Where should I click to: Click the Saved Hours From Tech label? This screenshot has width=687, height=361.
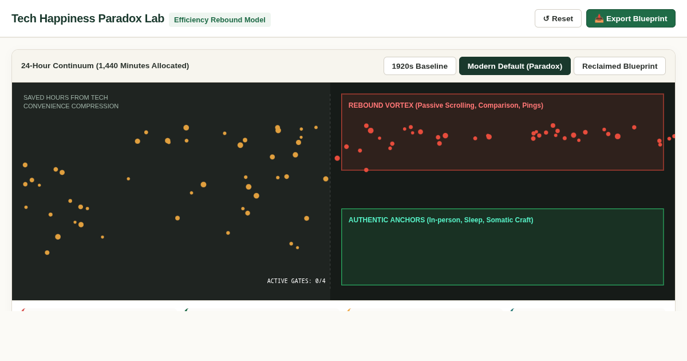[71, 102]
